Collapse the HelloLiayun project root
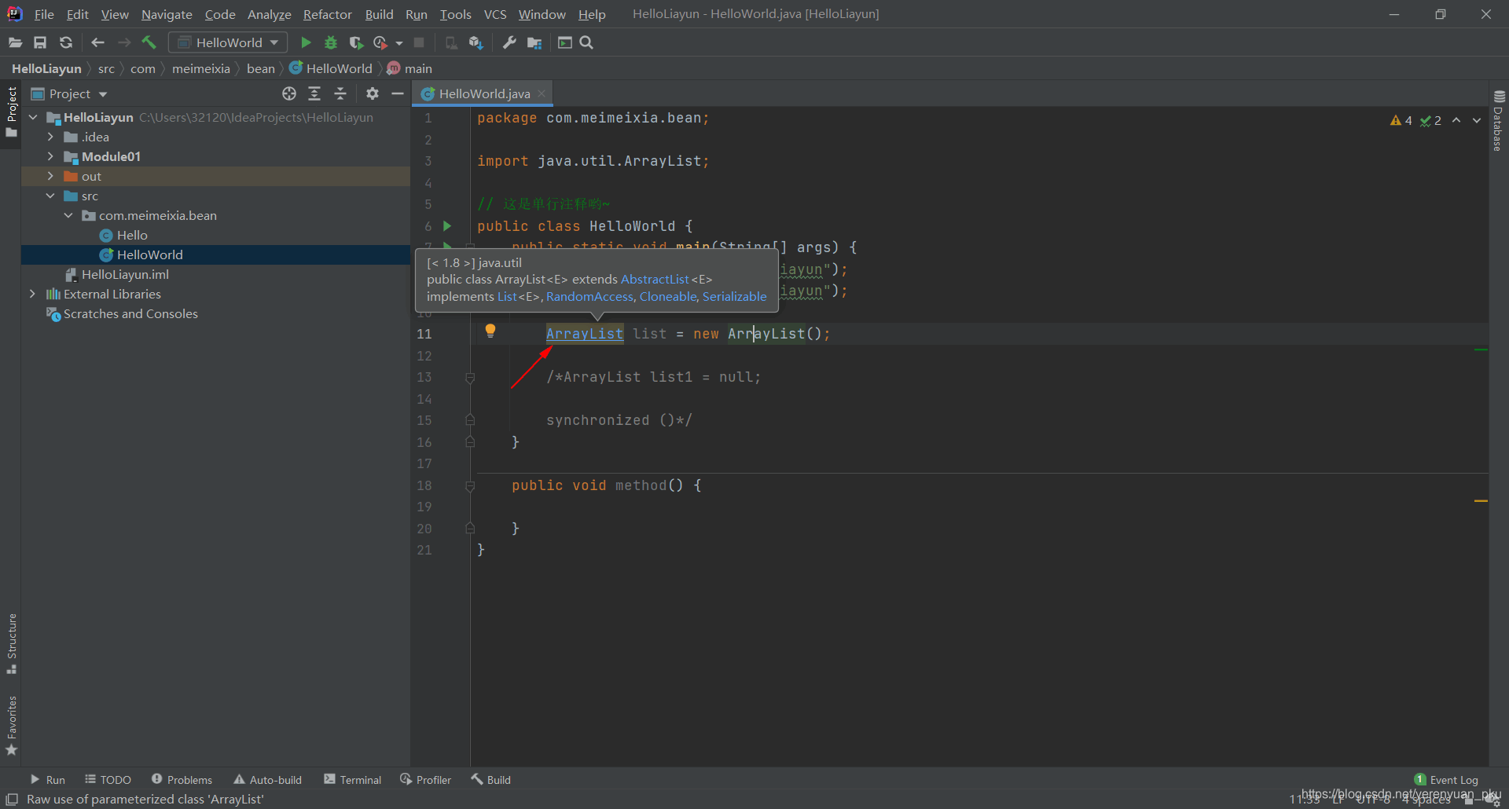This screenshot has width=1509, height=809. 33,117
